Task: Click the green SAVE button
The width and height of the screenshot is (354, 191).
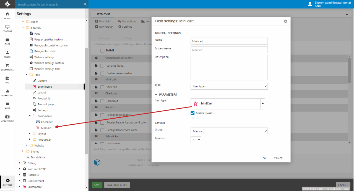Action: tap(97, 185)
